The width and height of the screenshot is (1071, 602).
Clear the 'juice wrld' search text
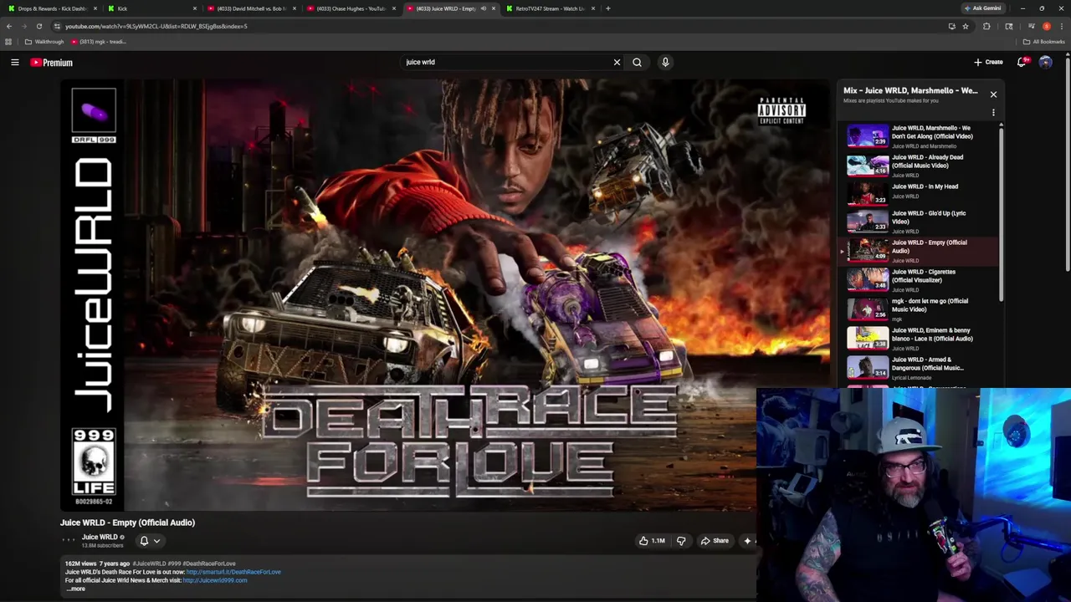coord(617,62)
